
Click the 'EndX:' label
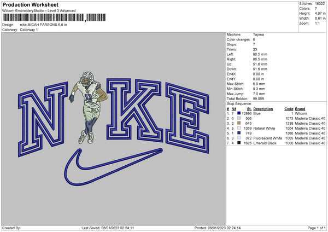(231, 74)
